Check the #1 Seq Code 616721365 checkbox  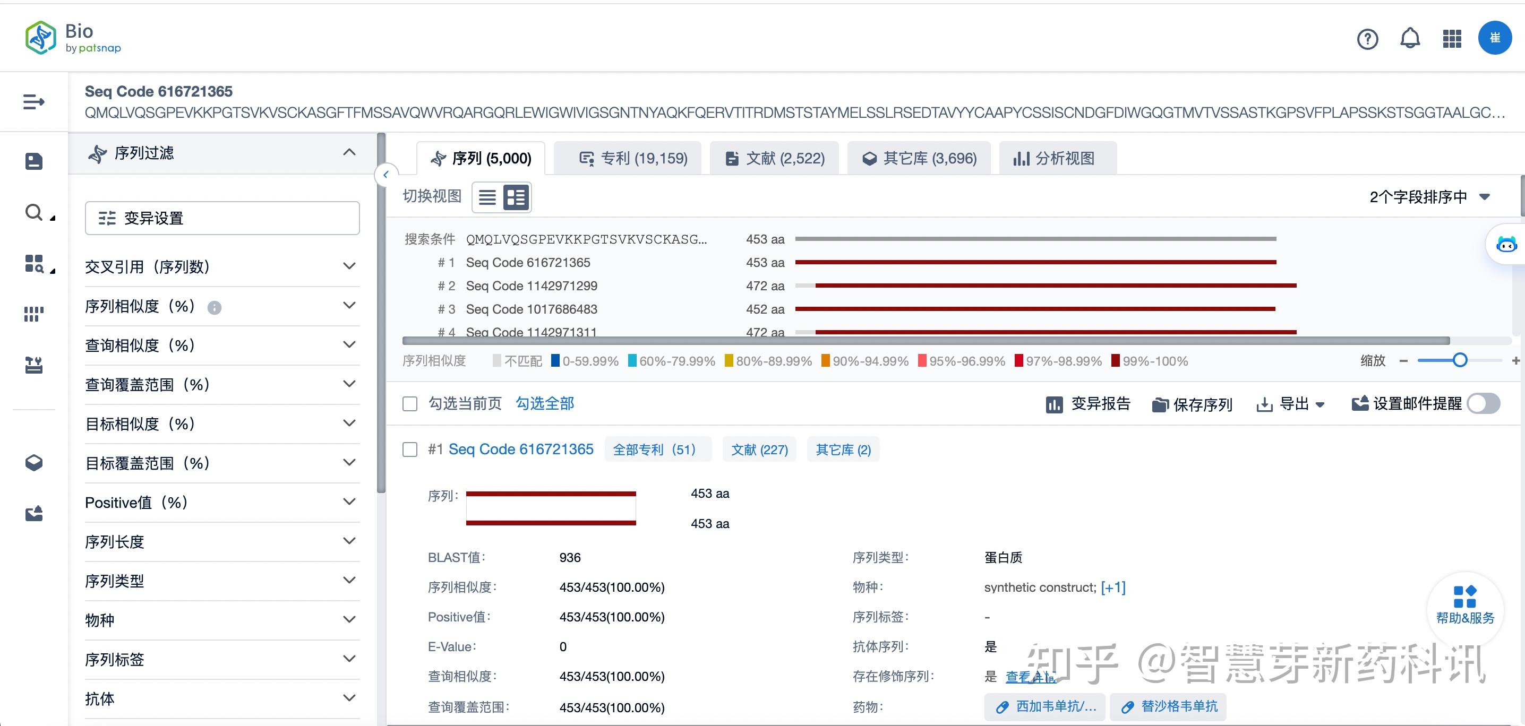pos(410,450)
